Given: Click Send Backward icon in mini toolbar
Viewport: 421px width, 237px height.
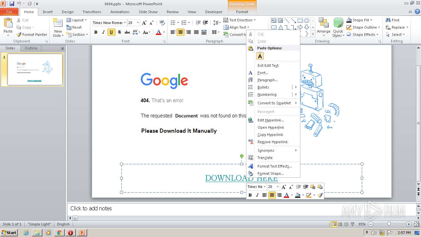Looking at the screenshot, I should tap(320, 187).
